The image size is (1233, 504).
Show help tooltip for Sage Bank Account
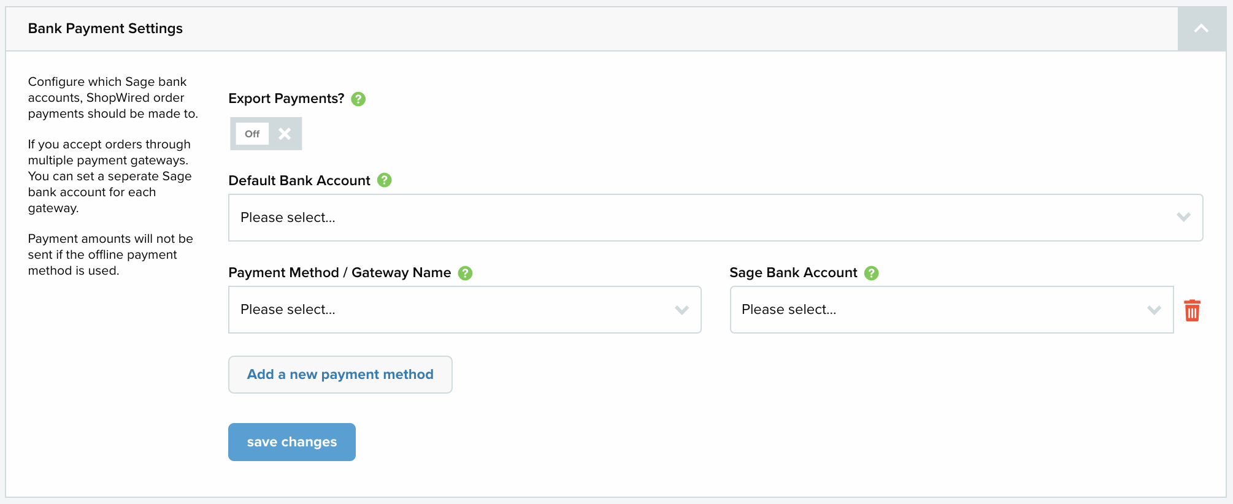coord(871,273)
